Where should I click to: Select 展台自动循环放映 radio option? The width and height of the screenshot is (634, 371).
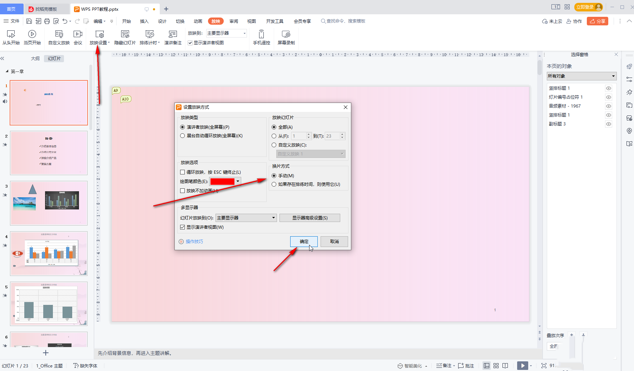click(183, 136)
